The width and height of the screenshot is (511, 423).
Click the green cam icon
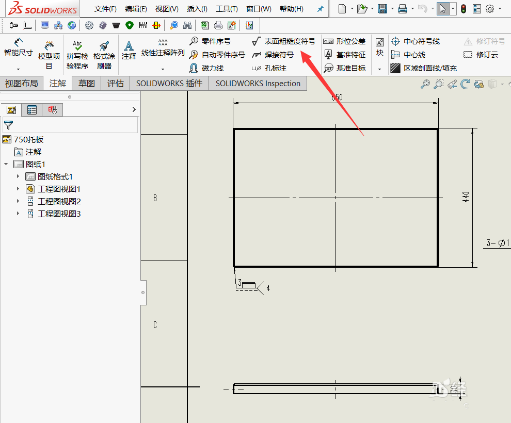(130, 25)
